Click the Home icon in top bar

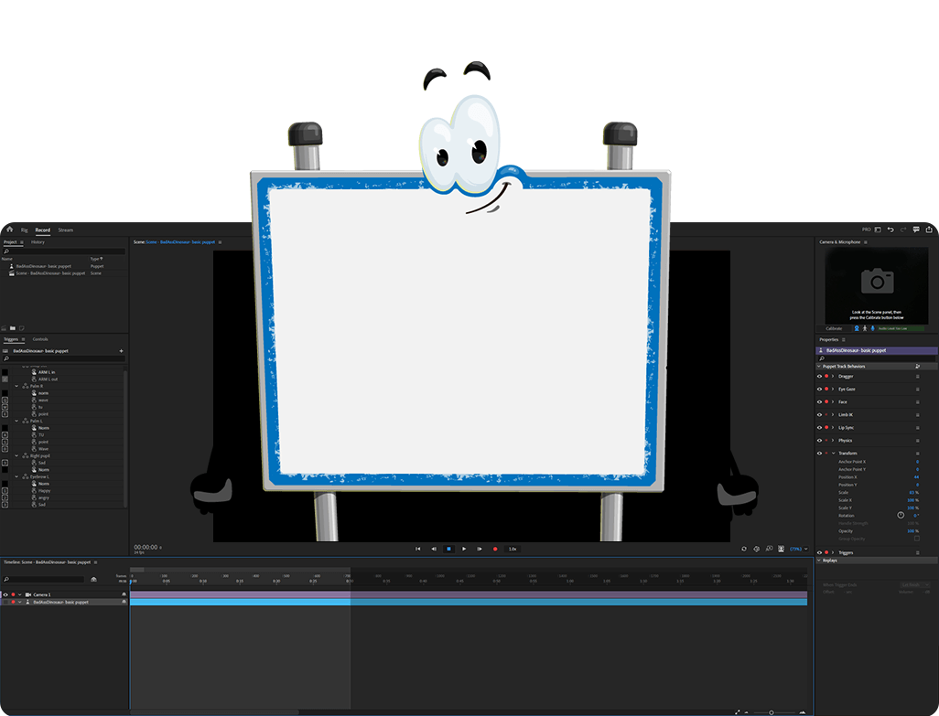pyautogui.click(x=10, y=230)
